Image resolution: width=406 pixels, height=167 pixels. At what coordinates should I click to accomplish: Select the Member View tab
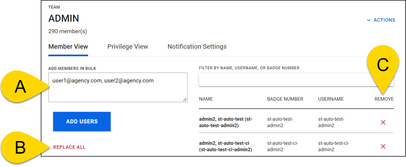point(68,46)
